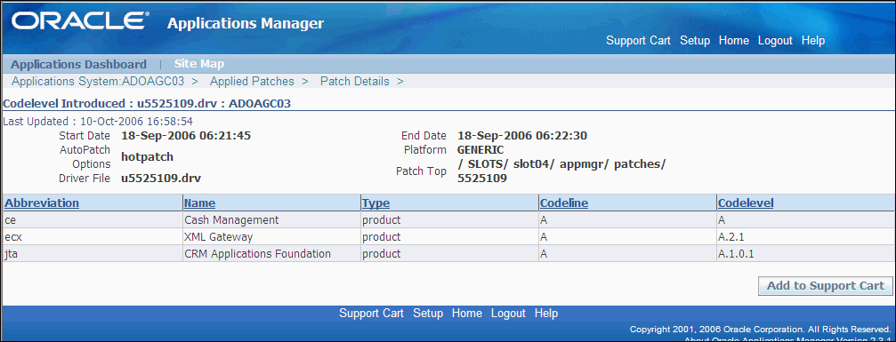Click the Oracle copyright notice

point(760,330)
